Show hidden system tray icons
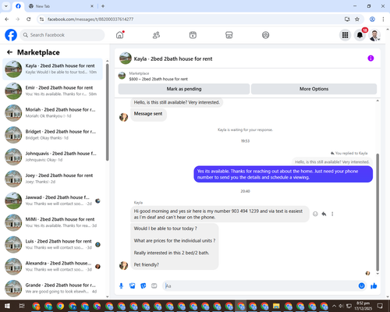The image size is (390, 312). coord(334,306)
